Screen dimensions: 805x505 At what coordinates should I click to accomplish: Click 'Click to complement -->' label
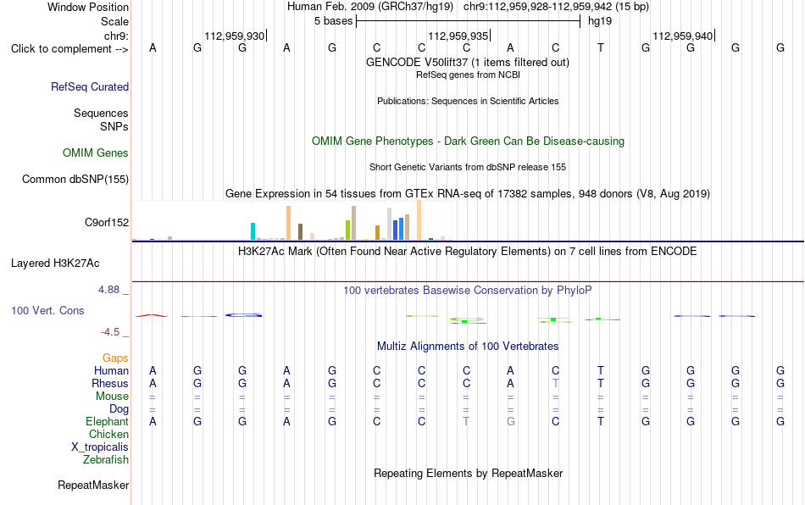pos(69,49)
